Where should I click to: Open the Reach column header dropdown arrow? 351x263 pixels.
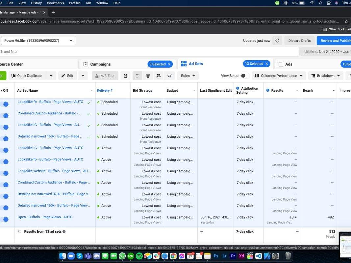[x=334, y=91]
